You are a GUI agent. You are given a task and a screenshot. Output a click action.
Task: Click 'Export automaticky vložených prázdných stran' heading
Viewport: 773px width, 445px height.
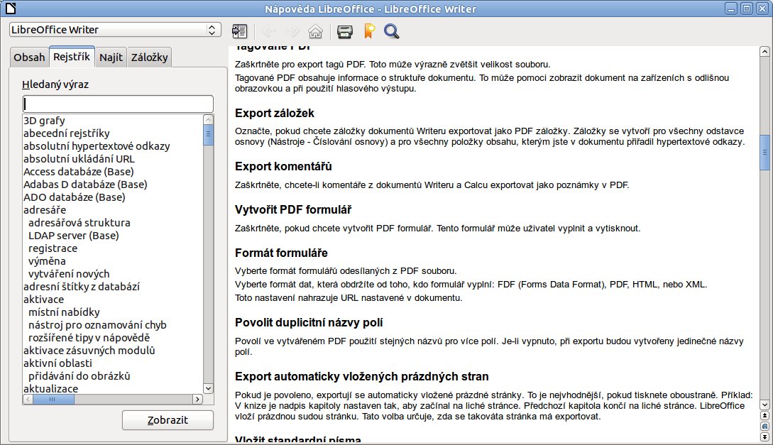click(362, 376)
